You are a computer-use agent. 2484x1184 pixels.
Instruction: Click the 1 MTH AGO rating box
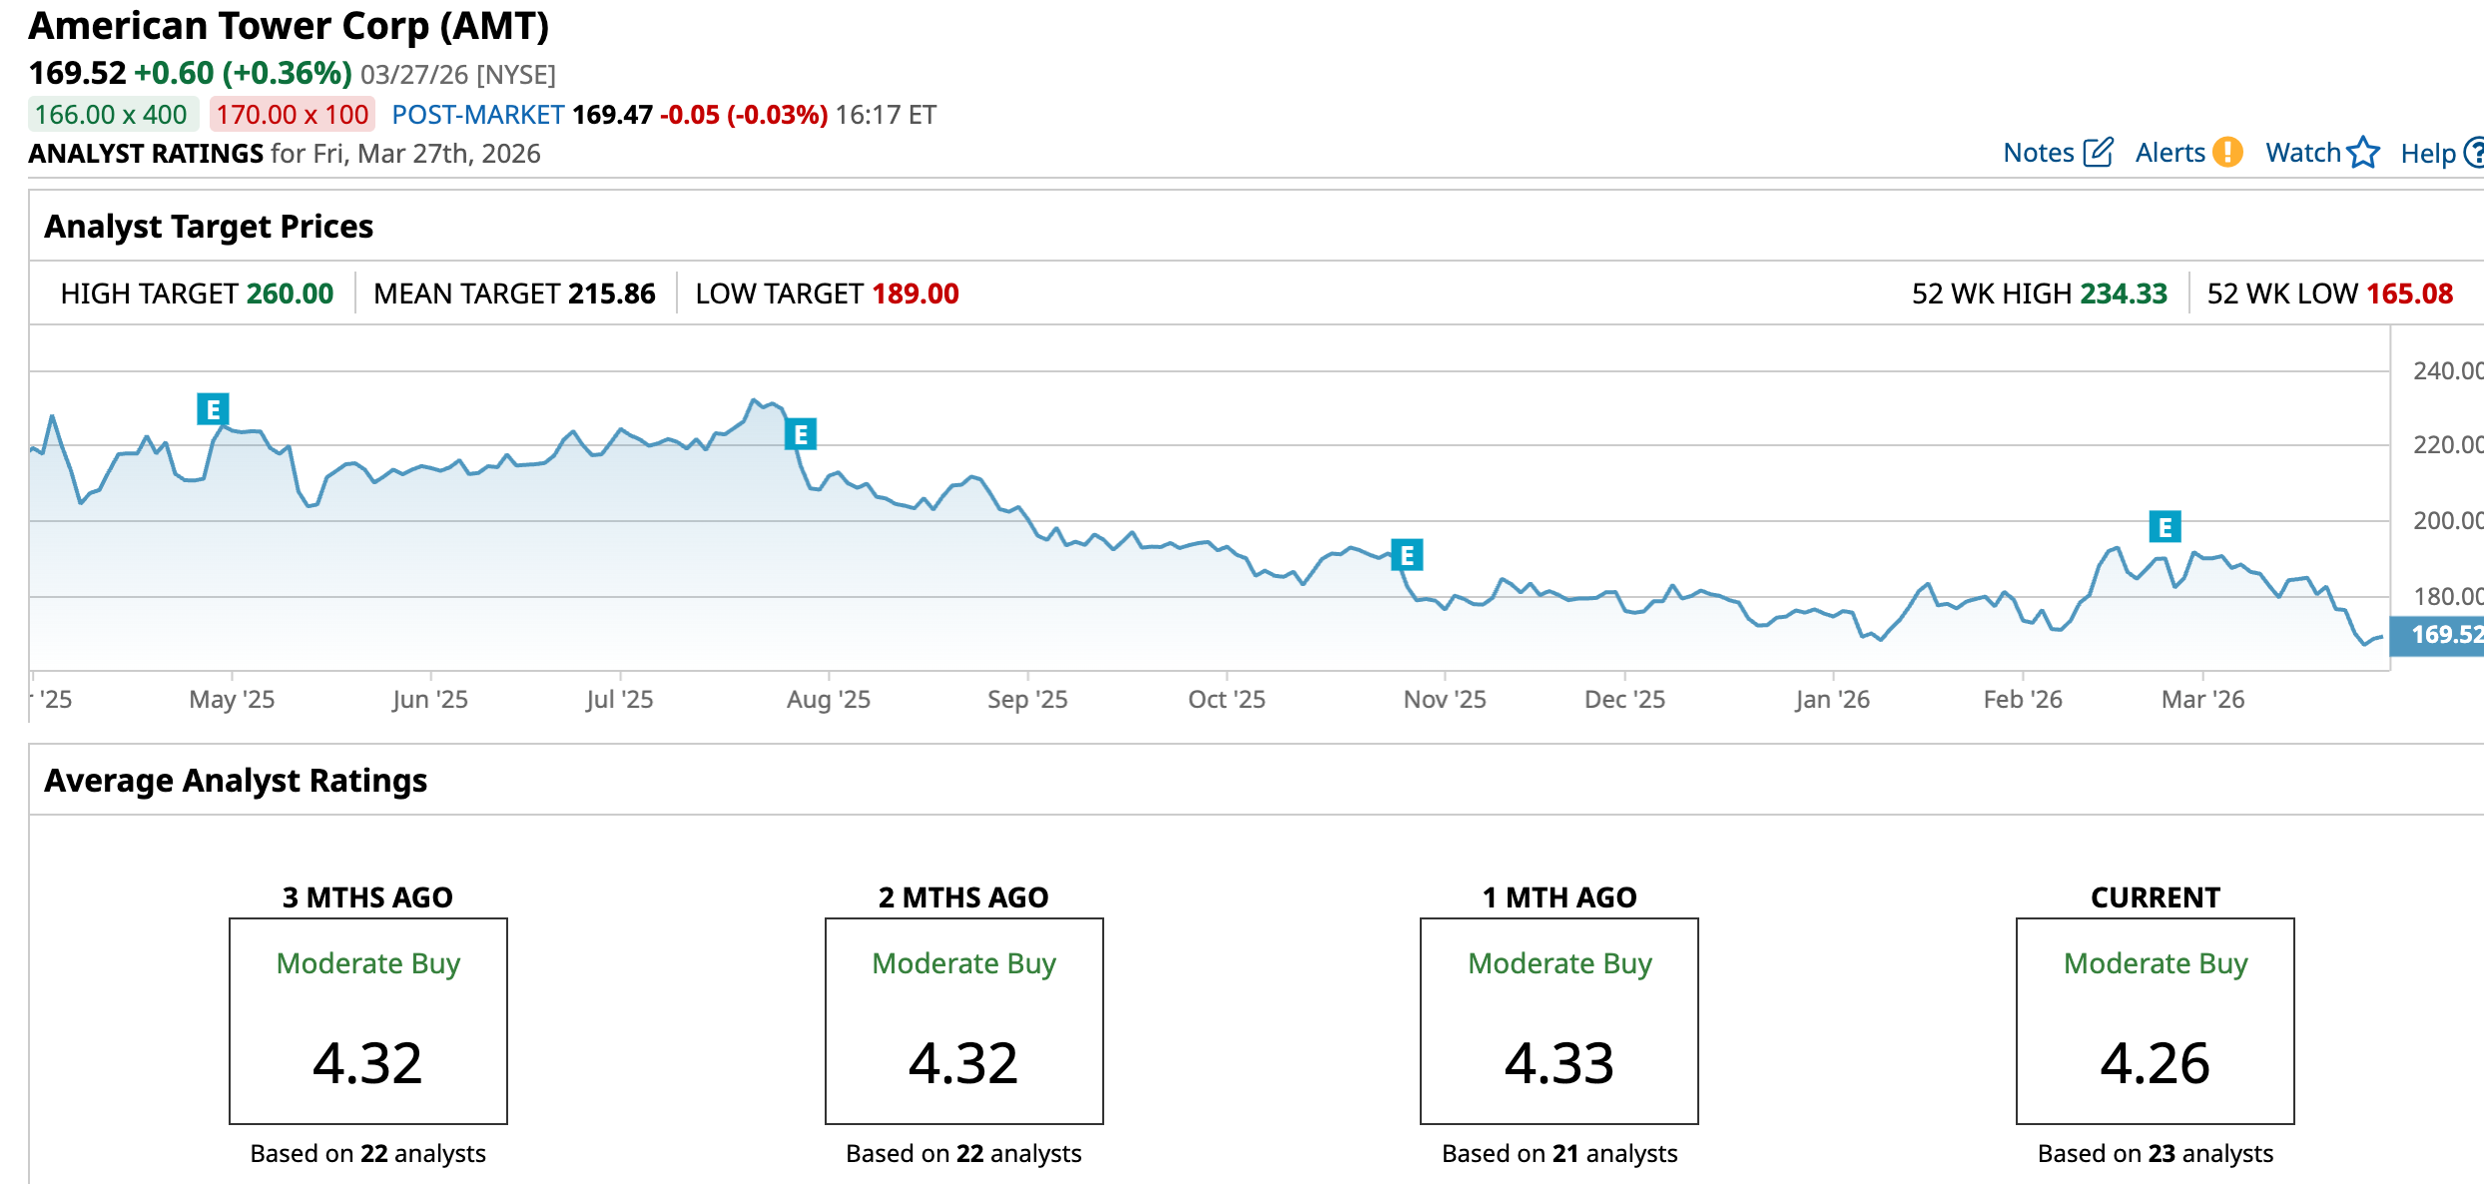1558,1020
